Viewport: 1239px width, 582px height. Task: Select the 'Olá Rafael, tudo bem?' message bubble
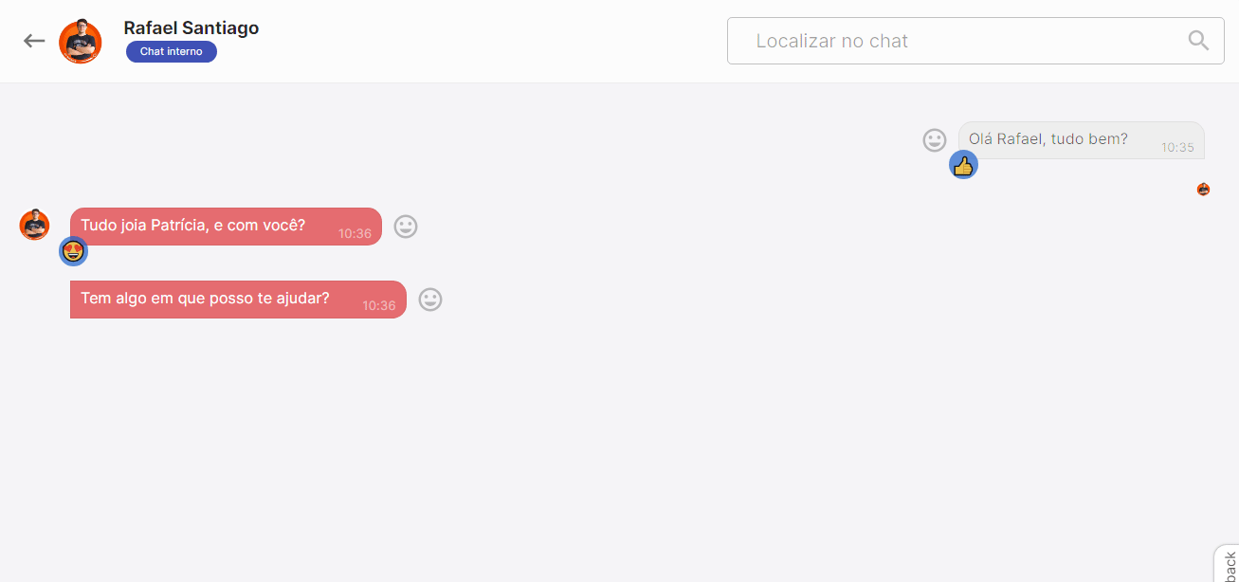pos(1081,140)
